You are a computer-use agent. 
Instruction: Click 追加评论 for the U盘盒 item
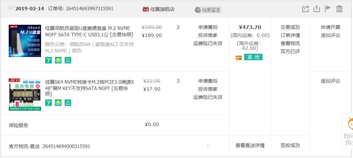(330, 35)
